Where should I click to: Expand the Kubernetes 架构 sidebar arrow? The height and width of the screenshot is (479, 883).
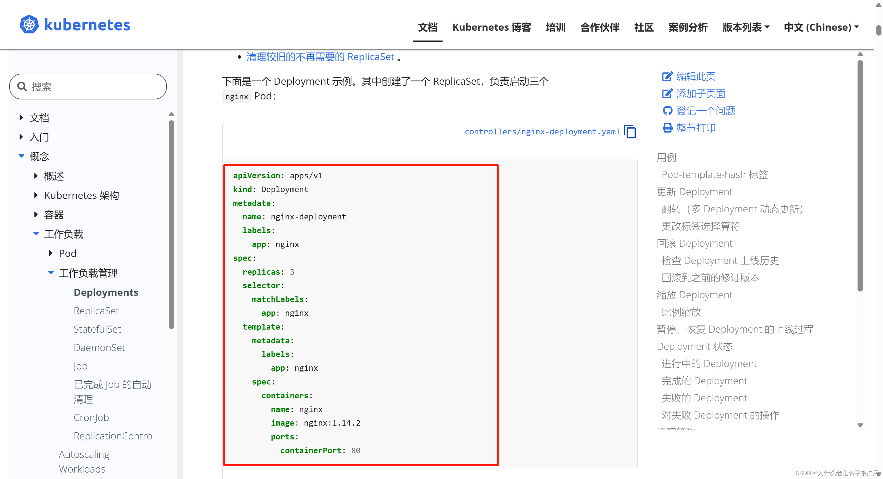[36, 195]
